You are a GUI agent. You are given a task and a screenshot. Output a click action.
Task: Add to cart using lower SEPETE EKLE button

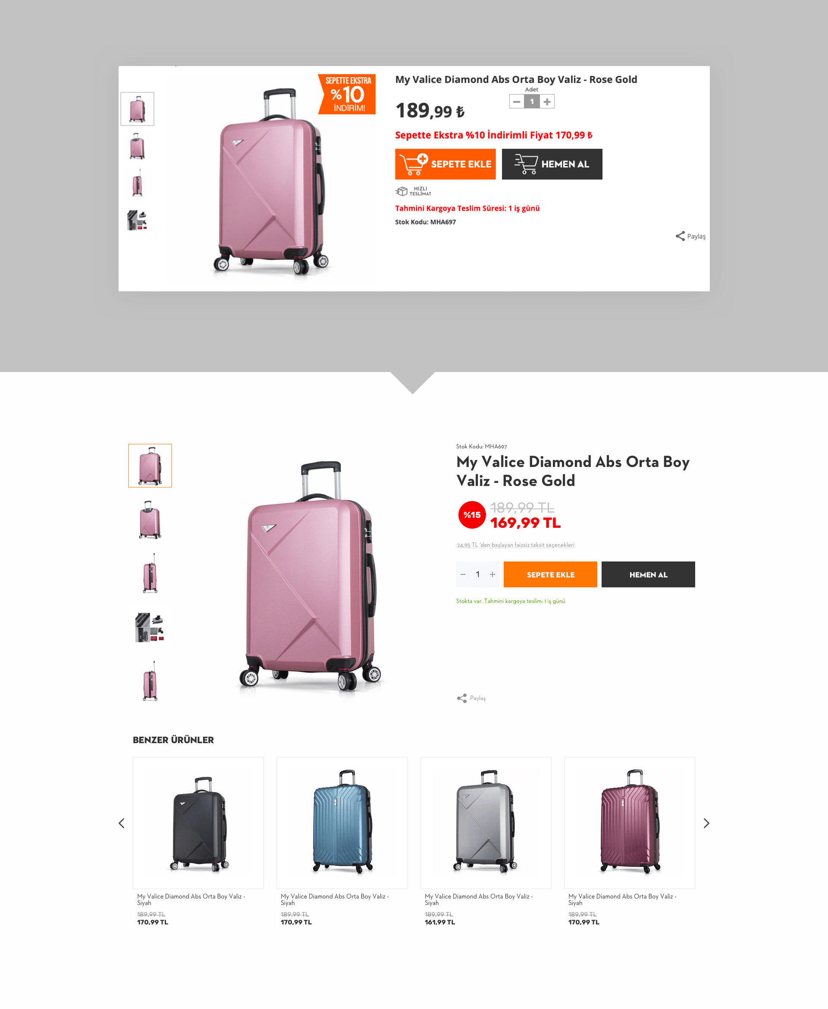550,575
